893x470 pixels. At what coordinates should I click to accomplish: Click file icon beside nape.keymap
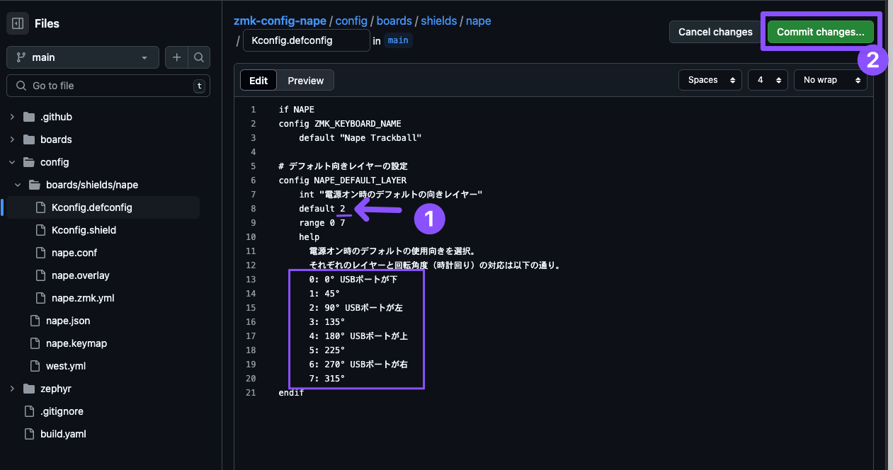pos(35,343)
